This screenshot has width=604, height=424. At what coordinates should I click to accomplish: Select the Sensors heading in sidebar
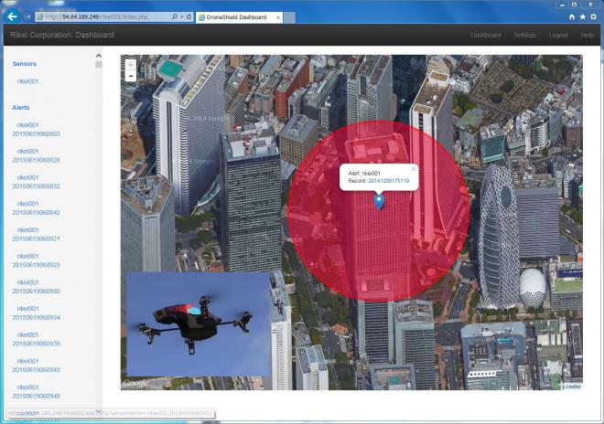(x=25, y=64)
